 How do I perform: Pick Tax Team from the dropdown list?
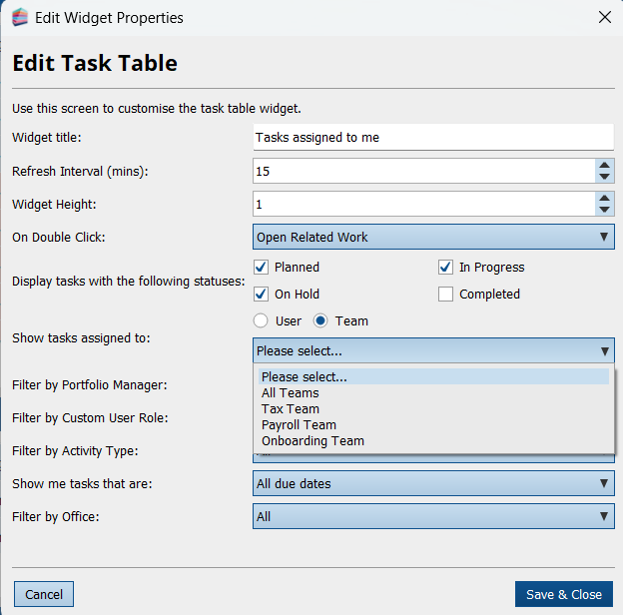coord(291,409)
